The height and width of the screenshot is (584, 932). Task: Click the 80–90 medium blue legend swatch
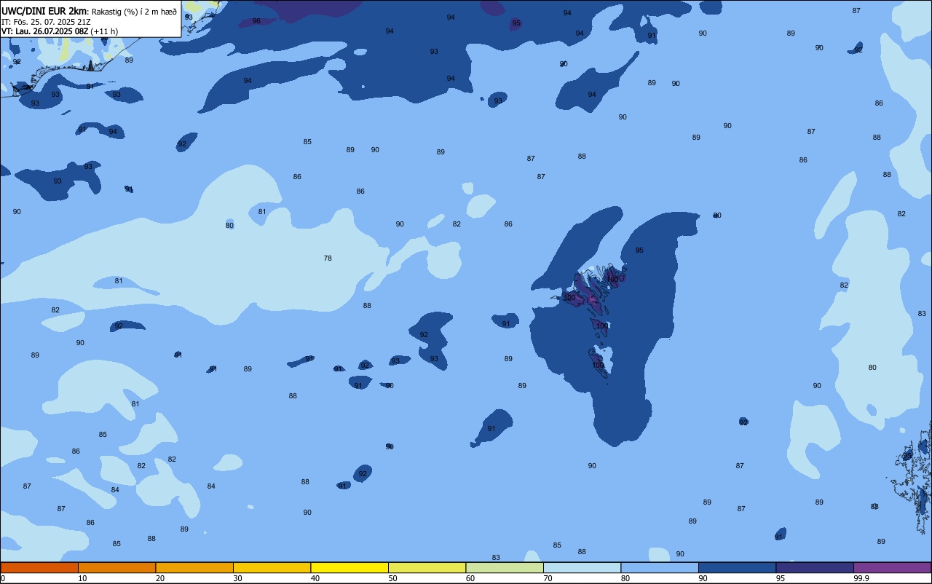point(660,567)
